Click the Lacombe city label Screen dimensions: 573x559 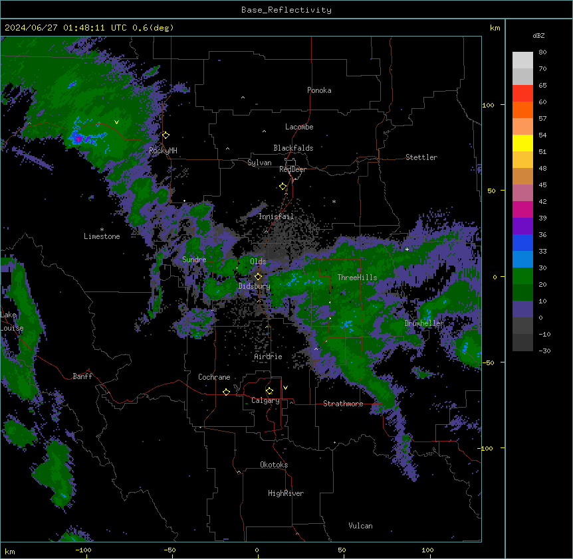coord(299,127)
